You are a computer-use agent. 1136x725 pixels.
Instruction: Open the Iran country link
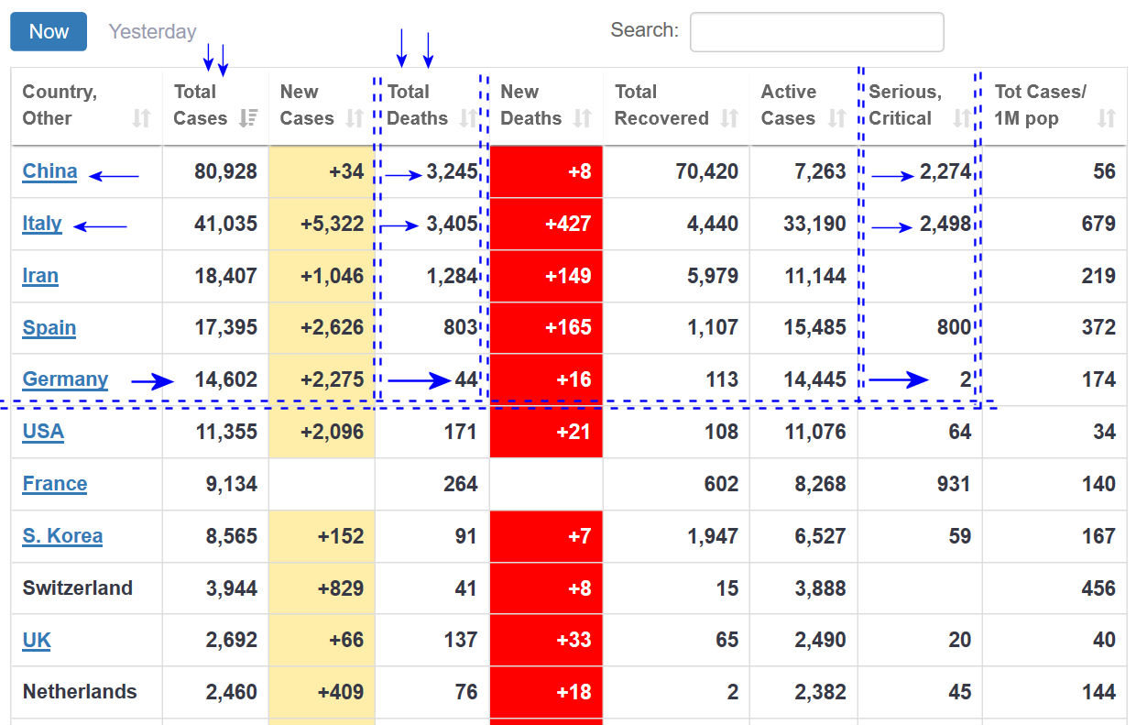point(40,276)
